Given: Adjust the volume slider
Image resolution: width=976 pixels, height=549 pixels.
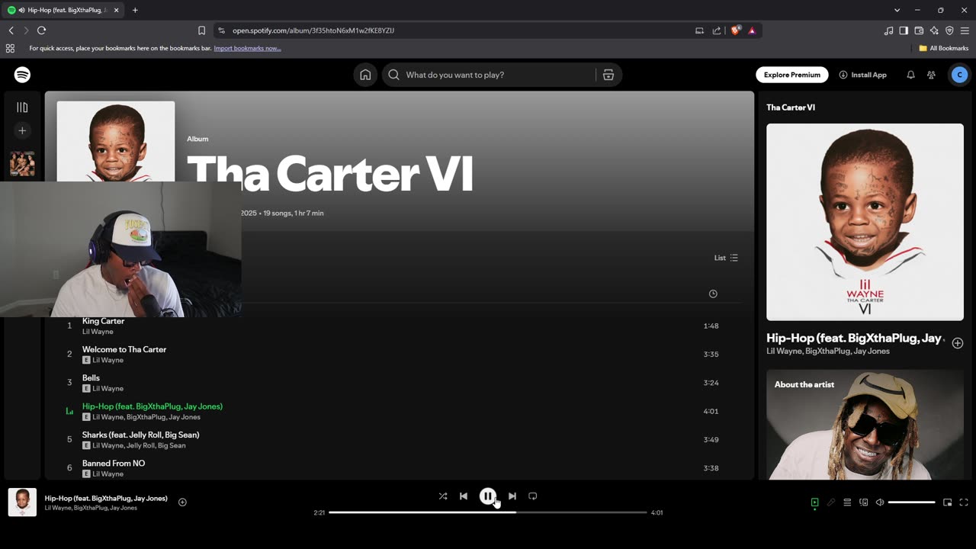Looking at the screenshot, I should point(911,502).
